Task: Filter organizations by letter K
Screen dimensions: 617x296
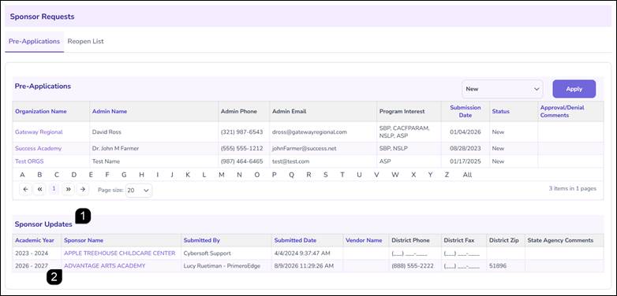Action: (188, 175)
